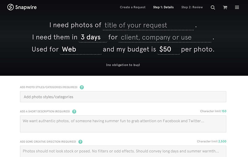
Task: Click the '(no obligation to buy)' text
Action: [123, 65]
